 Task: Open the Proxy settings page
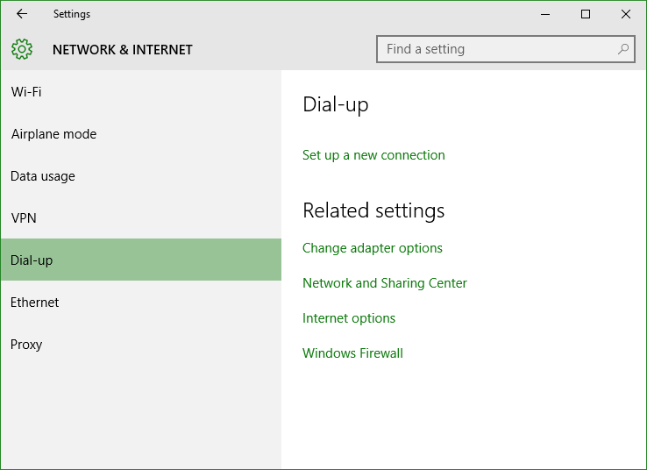(x=141, y=344)
